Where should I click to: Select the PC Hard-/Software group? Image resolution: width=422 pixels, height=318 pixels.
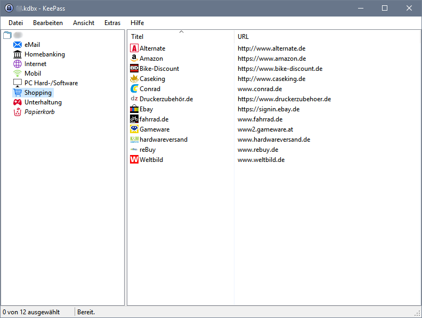[51, 83]
